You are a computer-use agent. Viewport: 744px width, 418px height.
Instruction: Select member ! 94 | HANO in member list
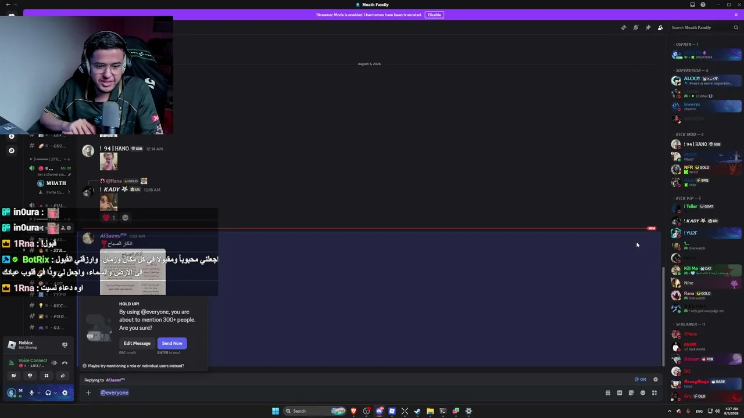706,144
